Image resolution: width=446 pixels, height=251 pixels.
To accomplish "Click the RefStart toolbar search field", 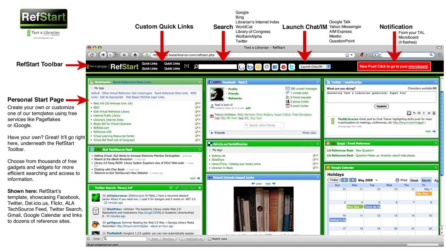I will point(218,67).
